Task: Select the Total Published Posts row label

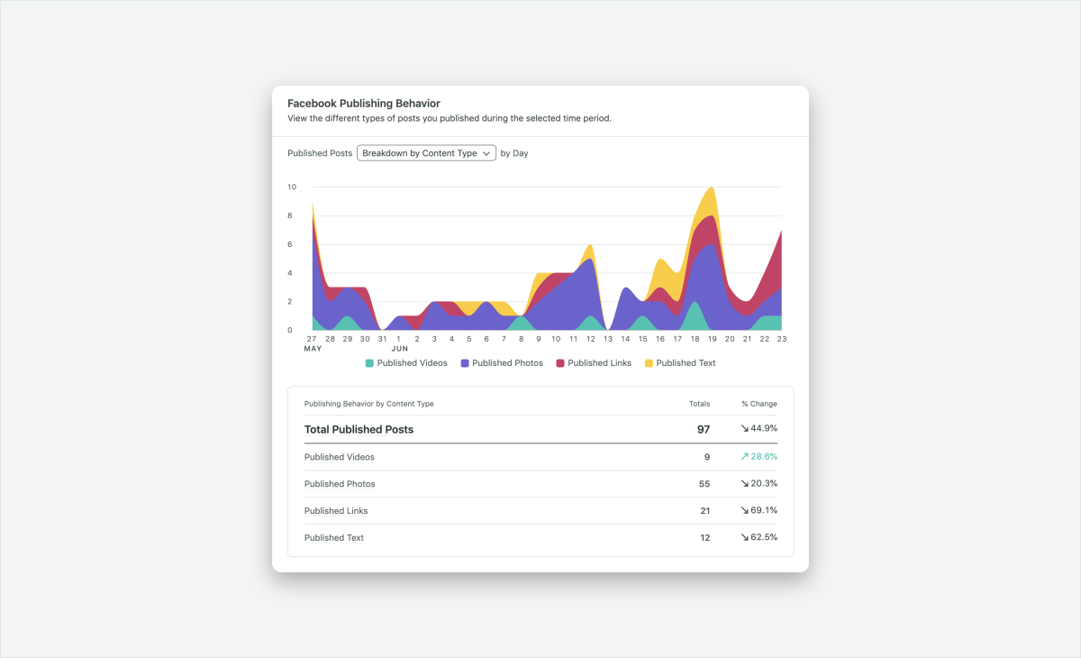Action: [x=359, y=430]
